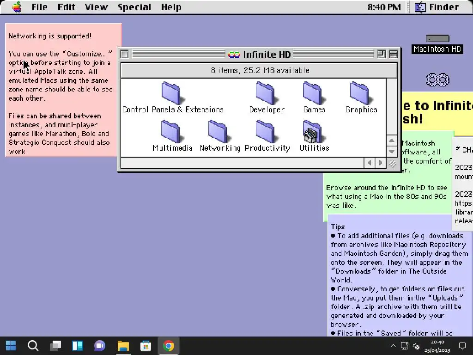Open Chat app in taskbar

(100, 346)
